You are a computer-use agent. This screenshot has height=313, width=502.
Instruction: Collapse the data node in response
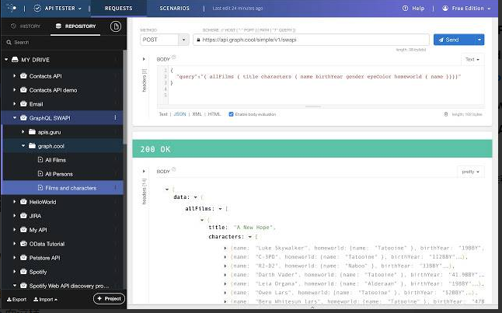[195, 197]
